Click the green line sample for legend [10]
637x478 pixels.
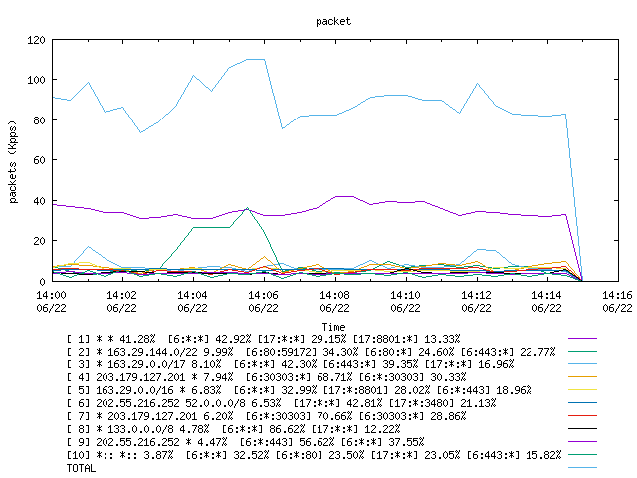[582, 455]
